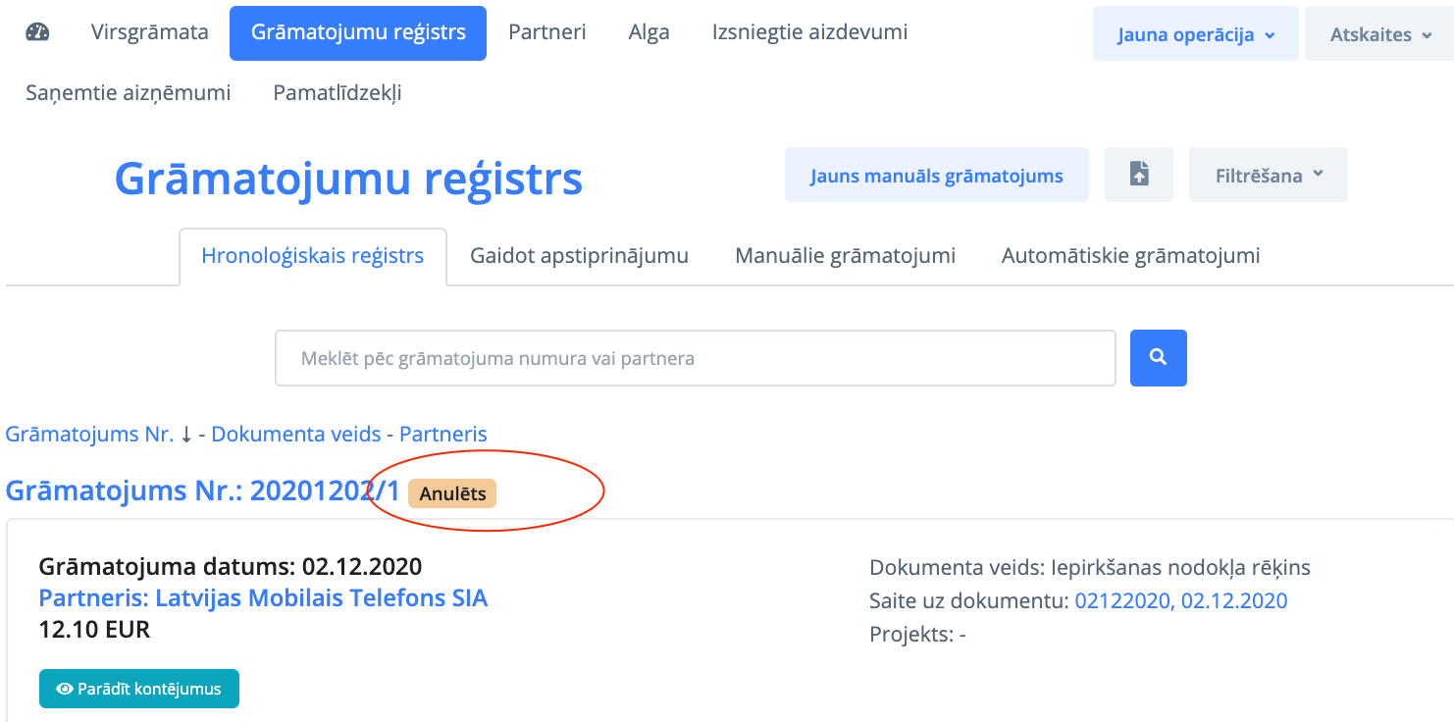Click the file upload icon button
The width and height of the screenshot is (1454, 722).
pyautogui.click(x=1138, y=176)
